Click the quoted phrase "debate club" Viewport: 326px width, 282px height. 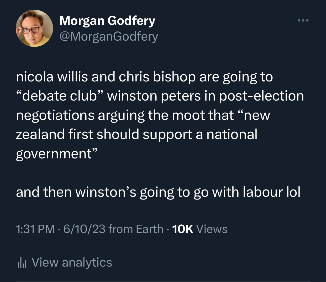[60, 96]
